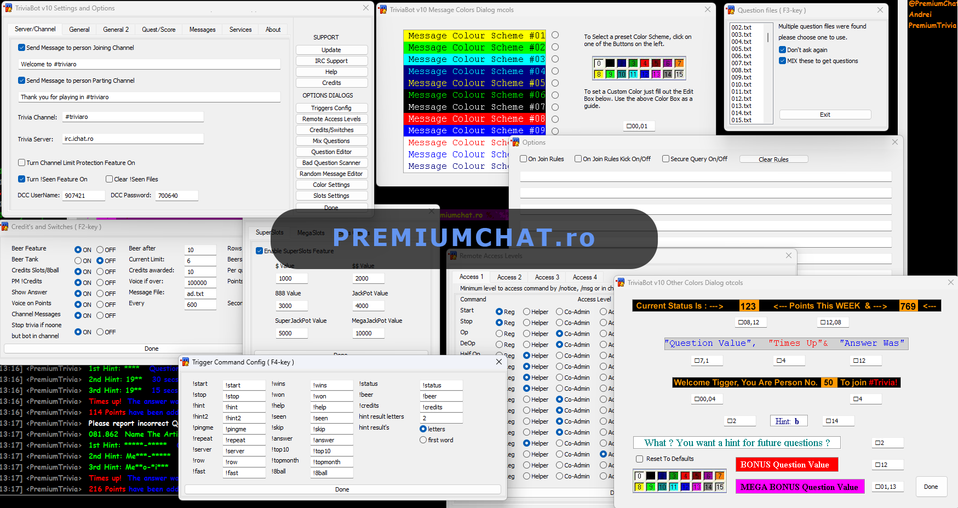Image resolution: width=958 pixels, height=508 pixels.
Task: Click Done in Trigger Command Config
Action: coord(342,489)
